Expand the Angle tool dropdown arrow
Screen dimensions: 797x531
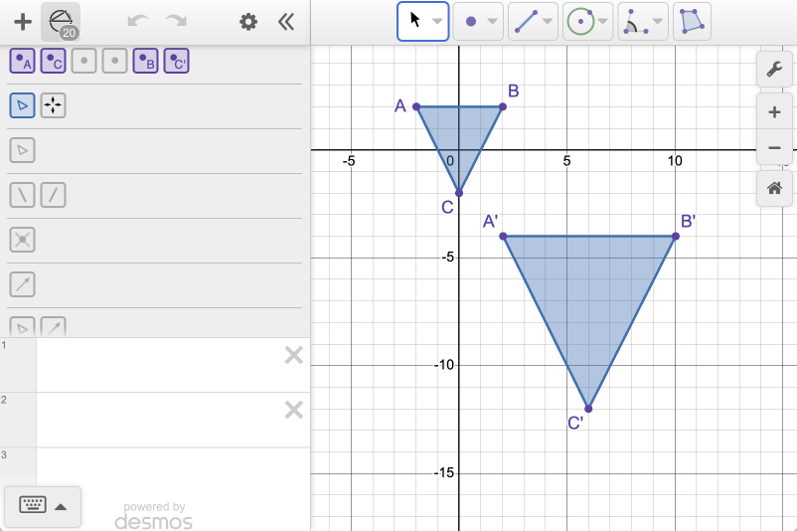[x=658, y=21]
